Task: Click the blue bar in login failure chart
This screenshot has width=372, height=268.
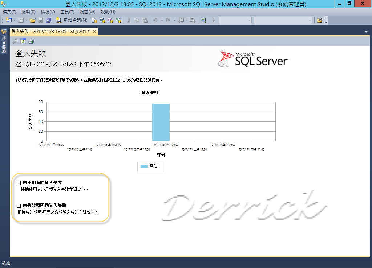Action: point(161,123)
